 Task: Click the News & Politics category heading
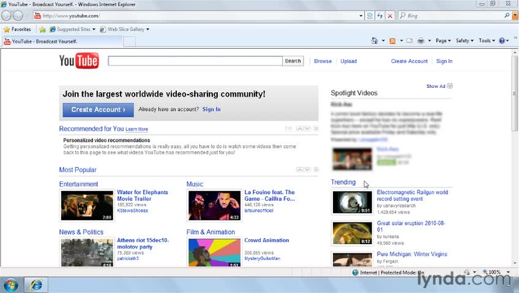81,232
